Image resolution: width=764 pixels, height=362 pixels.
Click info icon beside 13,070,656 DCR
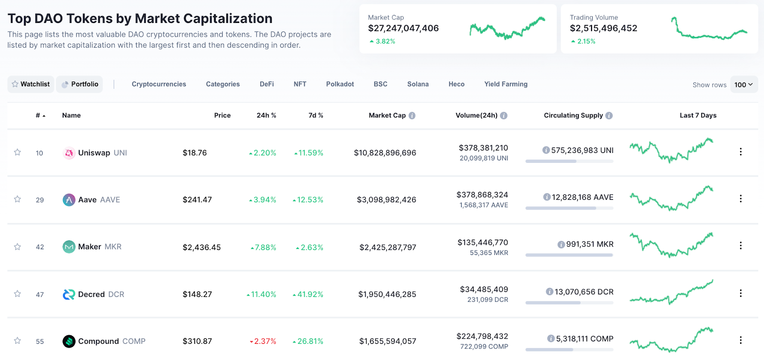(550, 291)
